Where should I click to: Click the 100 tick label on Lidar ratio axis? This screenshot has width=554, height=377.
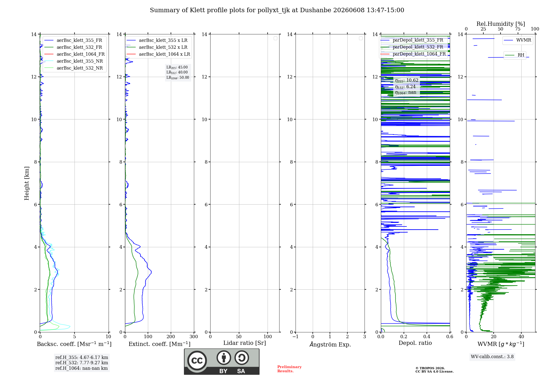pos(268,337)
